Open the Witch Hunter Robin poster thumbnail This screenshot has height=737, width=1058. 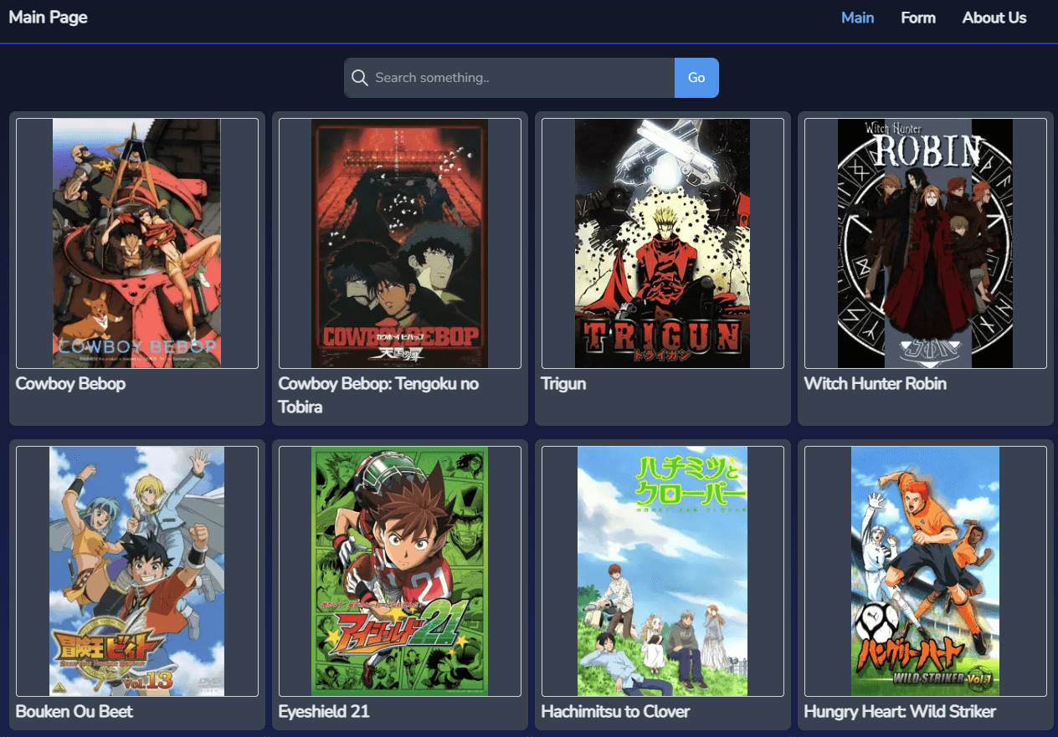925,243
